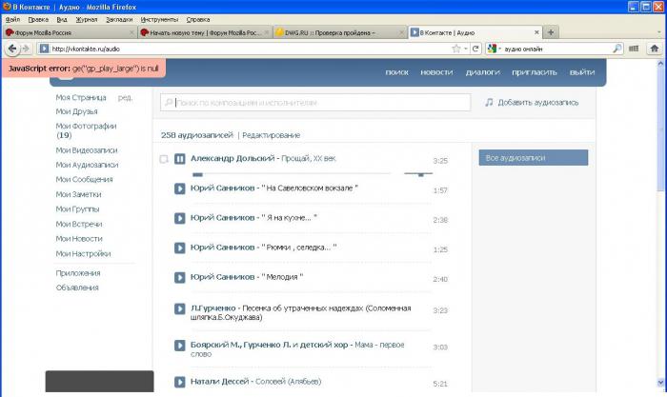Click the site identity icon in address bar
667x397 pixels.
[x=44, y=49]
